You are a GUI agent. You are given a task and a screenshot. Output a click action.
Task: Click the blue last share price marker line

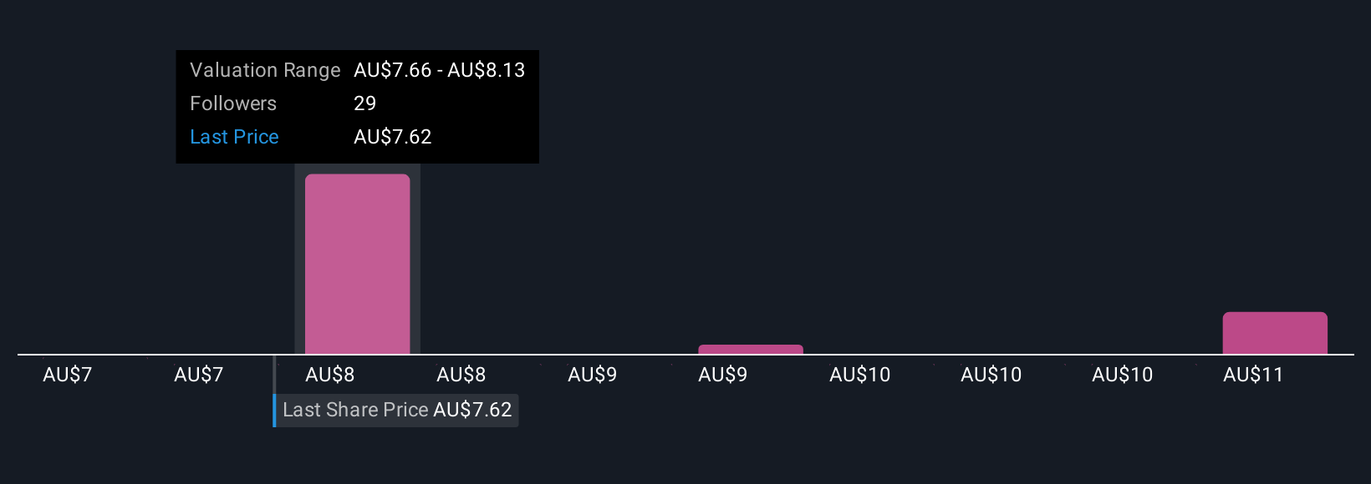coord(274,392)
